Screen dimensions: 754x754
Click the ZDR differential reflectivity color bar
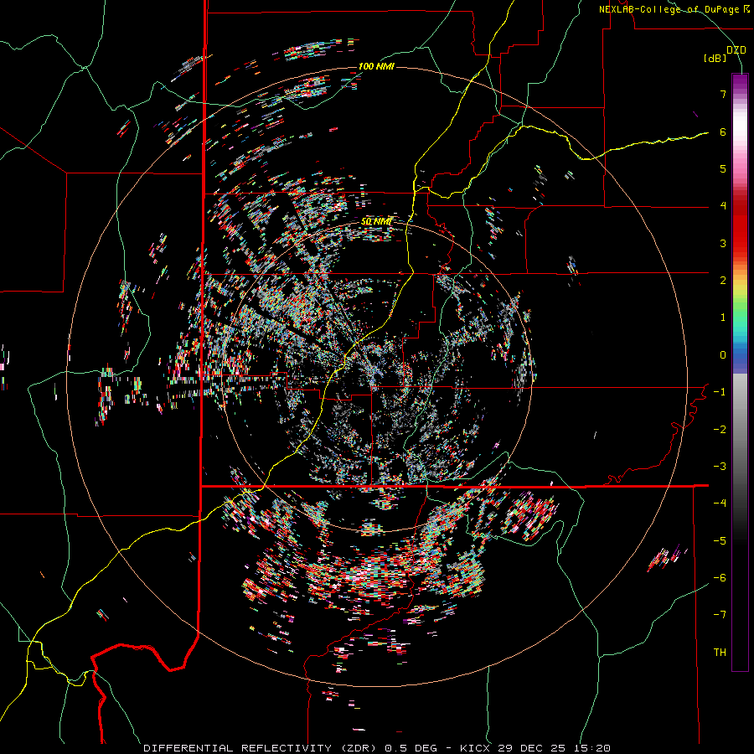[x=740, y=372]
